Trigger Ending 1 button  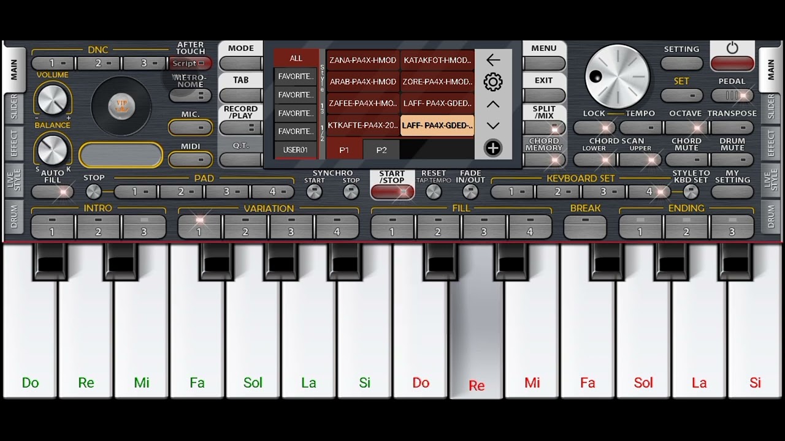click(640, 227)
